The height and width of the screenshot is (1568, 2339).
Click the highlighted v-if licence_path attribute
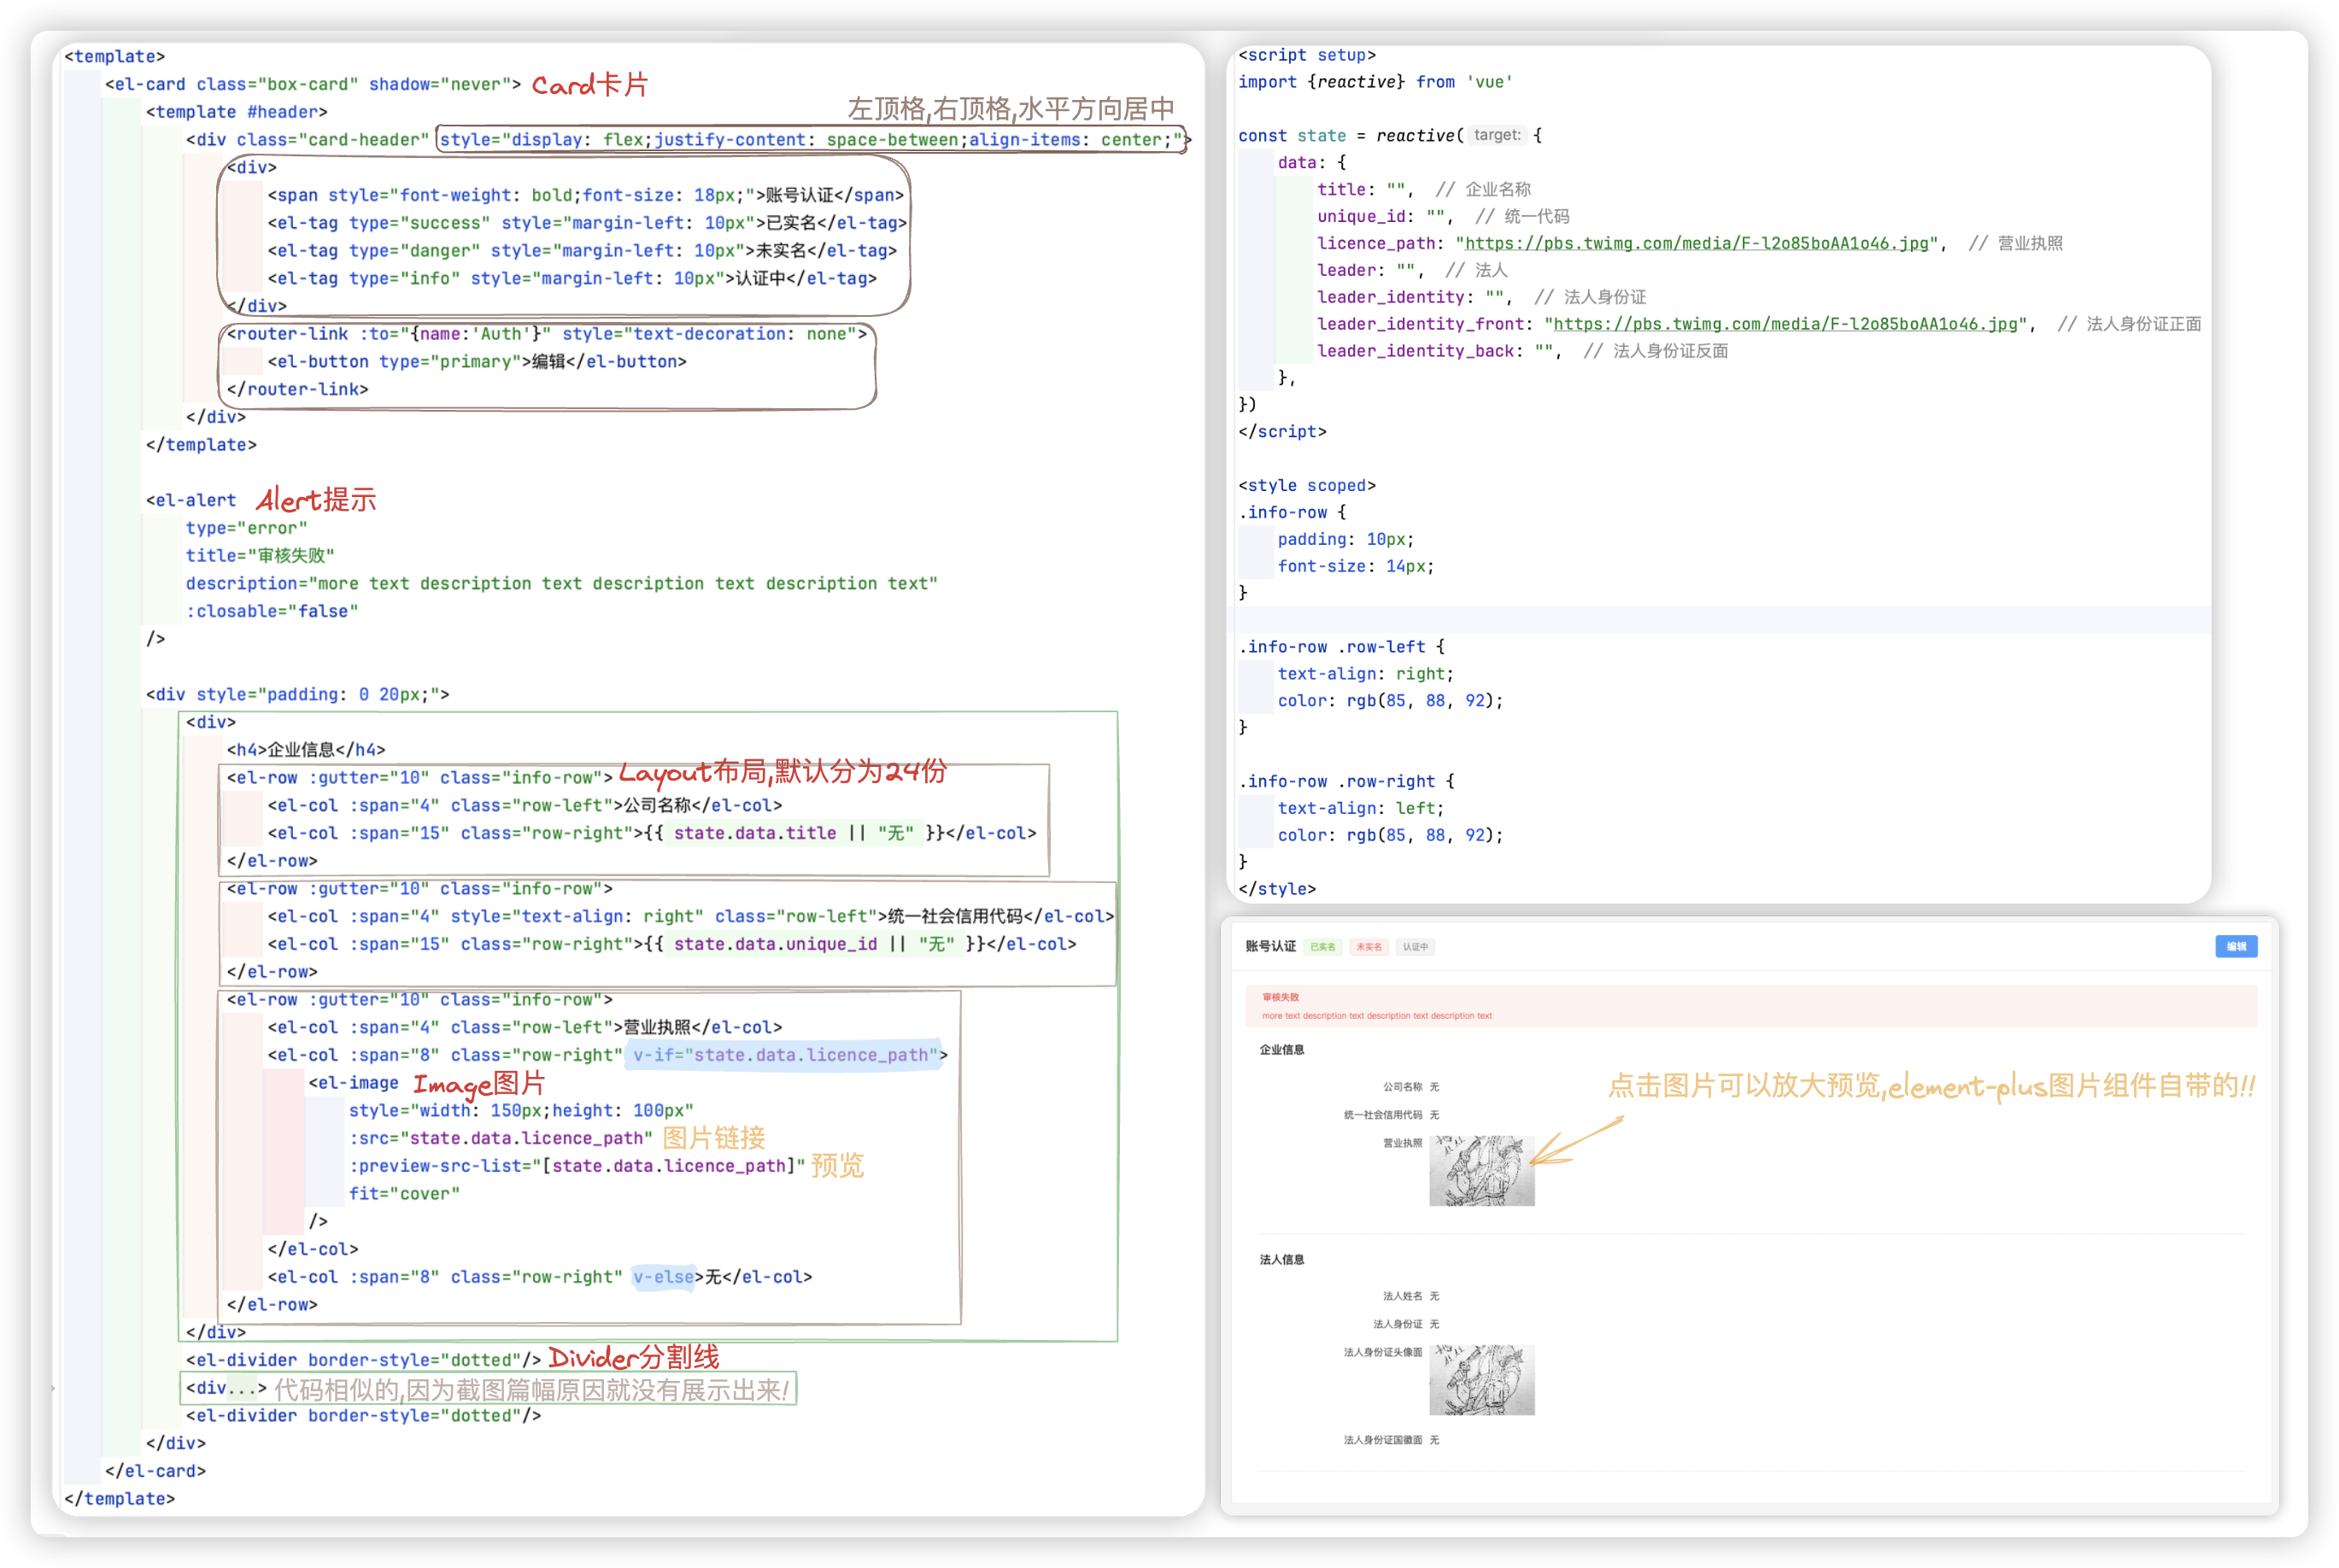pyautogui.click(x=784, y=1055)
